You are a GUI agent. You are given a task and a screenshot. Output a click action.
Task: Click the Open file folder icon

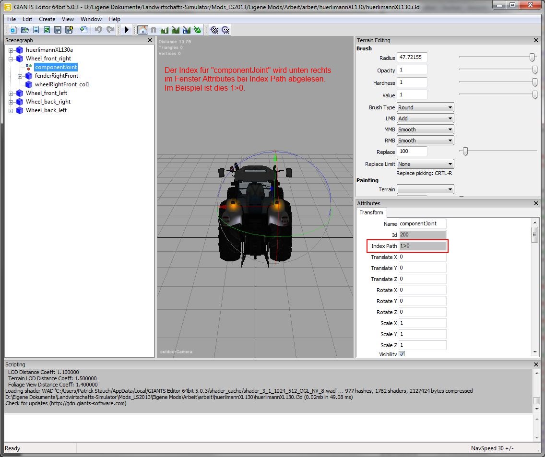pyautogui.click(x=24, y=30)
